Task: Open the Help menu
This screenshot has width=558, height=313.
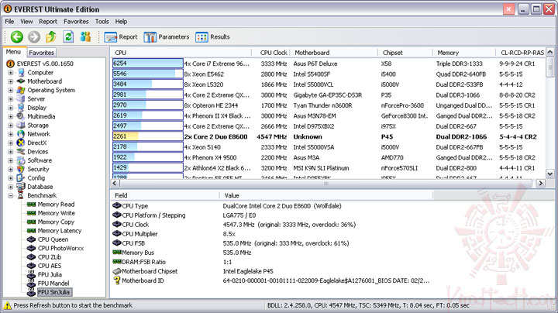Action: coord(121,22)
